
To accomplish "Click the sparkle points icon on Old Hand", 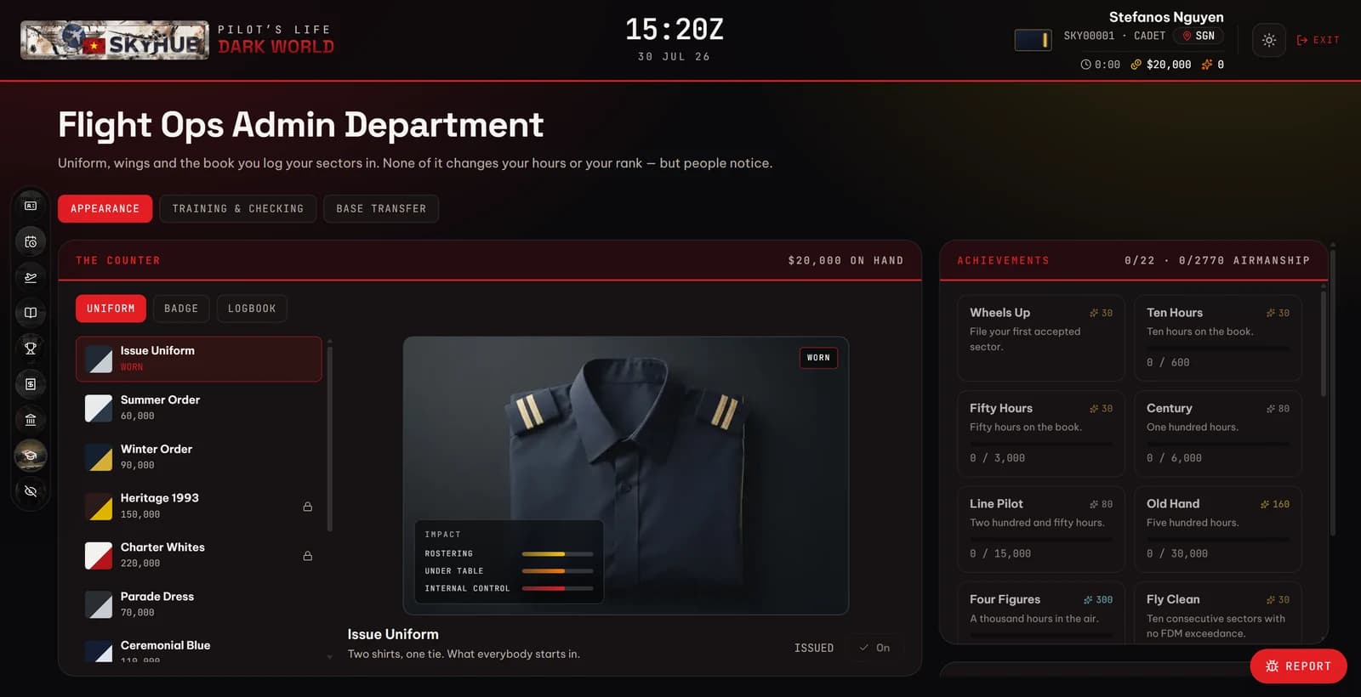I will click(1265, 504).
